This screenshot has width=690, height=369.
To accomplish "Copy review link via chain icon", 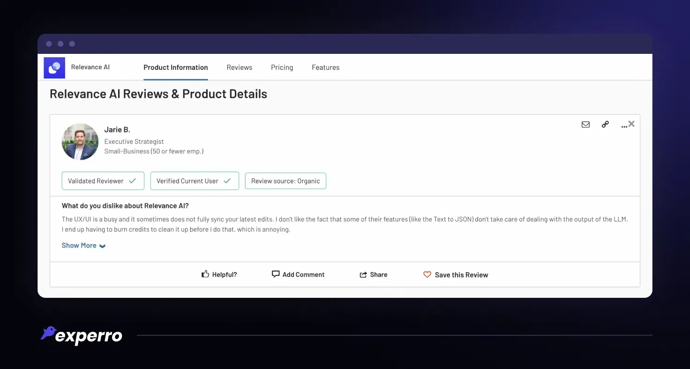I will (605, 125).
